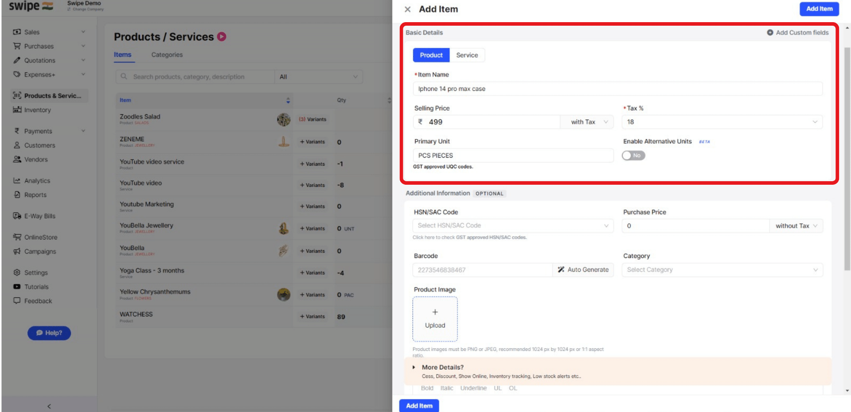Screen dimensions: 851x412
Task: Click the product image Upload area
Action: click(435, 319)
